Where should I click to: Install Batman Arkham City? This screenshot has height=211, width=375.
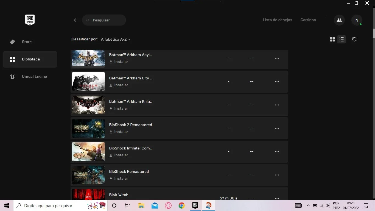pos(119,85)
